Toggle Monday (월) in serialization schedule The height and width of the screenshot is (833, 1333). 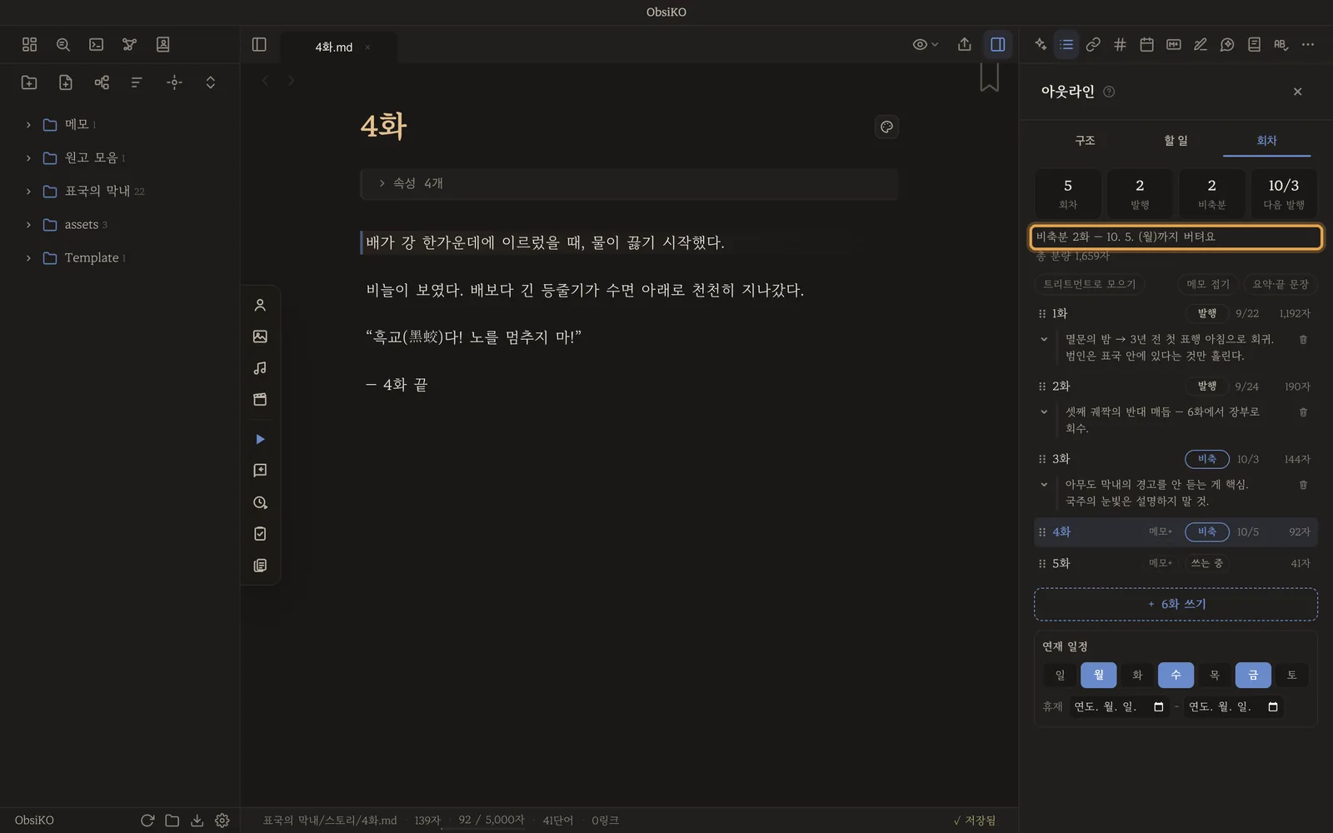pyautogui.click(x=1098, y=675)
